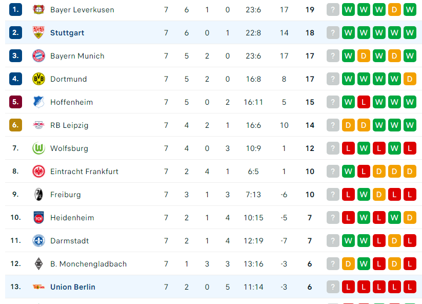
Task: Click Hoffenheim's red L form badge
Action: click(x=364, y=102)
